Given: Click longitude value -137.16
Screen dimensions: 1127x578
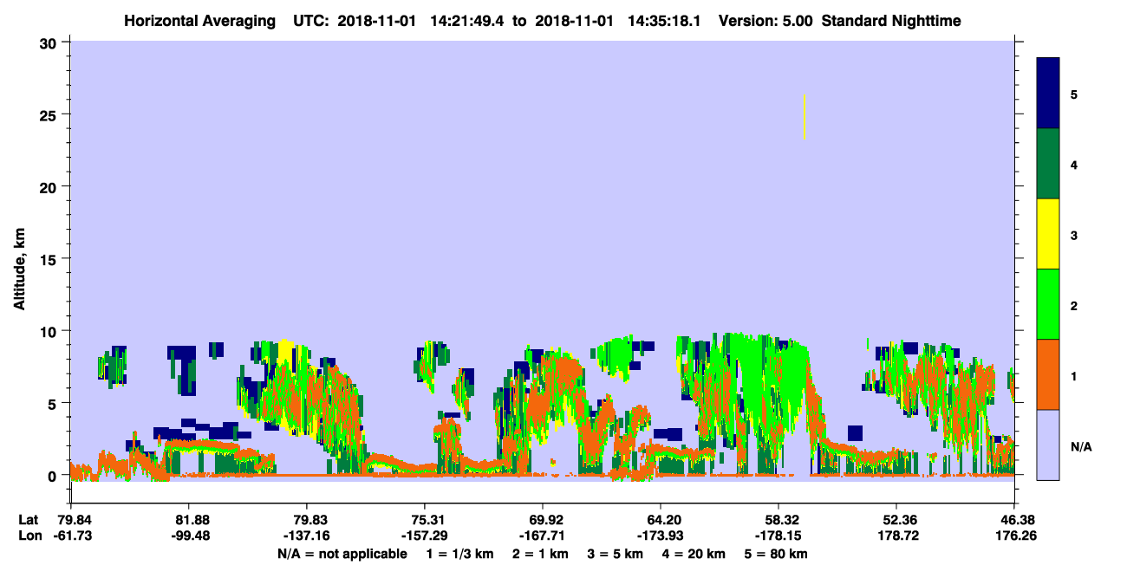Looking at the screenshot, I should coord(307,535).
